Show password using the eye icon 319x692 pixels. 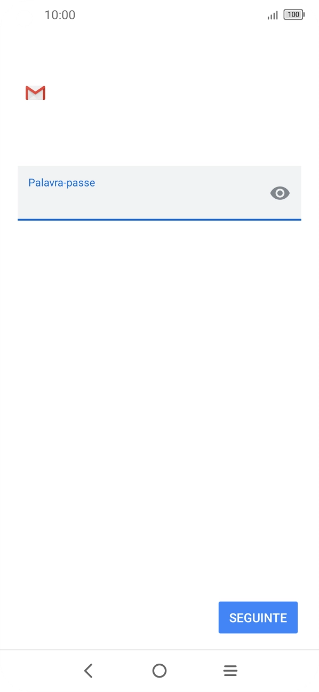click(280, 193)
